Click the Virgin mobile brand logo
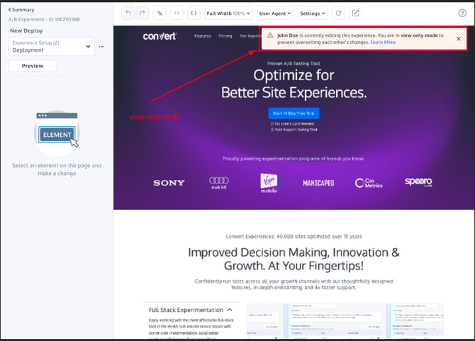The image size is (475, 341). [x=269, y=183]
